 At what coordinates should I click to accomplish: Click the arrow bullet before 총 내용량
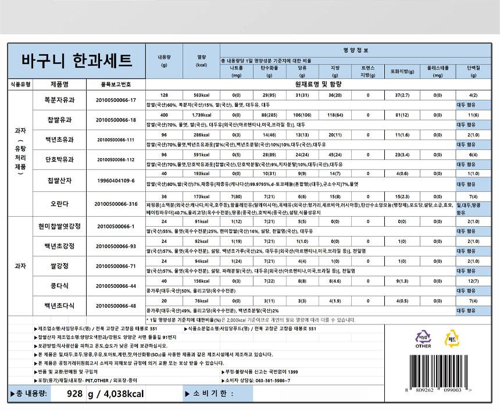point(13,394)
